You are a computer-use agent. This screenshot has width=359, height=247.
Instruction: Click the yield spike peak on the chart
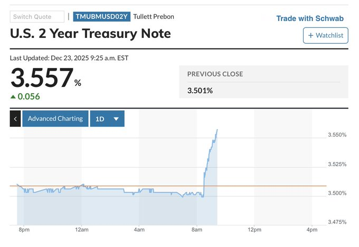click(218, 130)
